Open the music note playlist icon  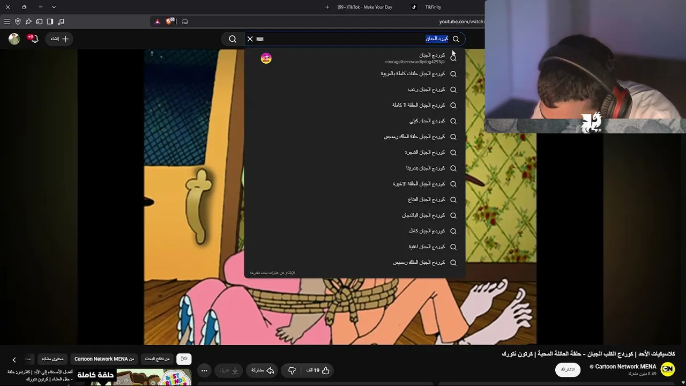tap(61, 21)
